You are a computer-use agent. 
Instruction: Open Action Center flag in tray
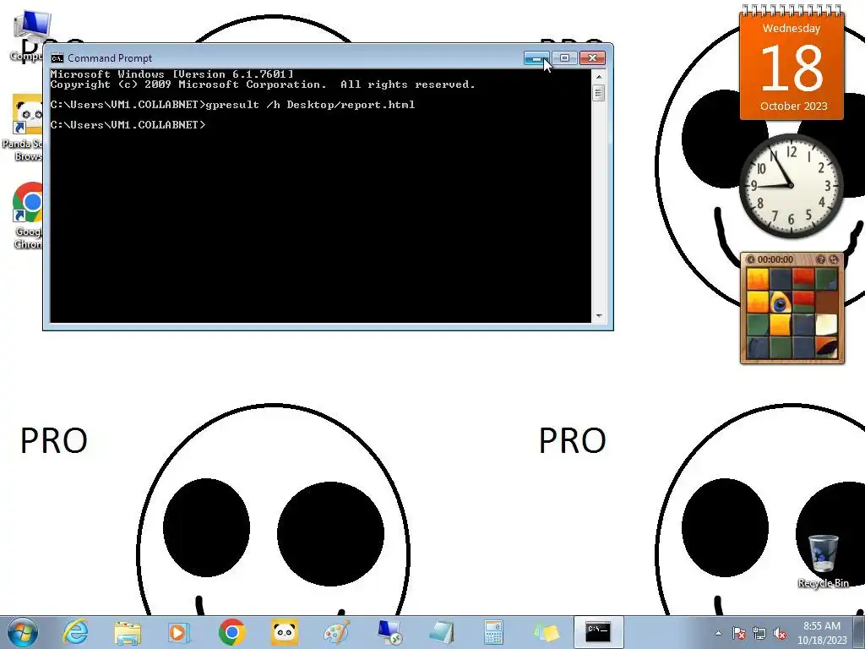739,633
